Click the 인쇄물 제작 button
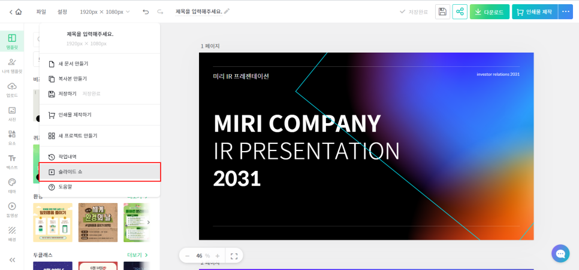The width and height of the screenshot is (579, 270). click(535, 12)
